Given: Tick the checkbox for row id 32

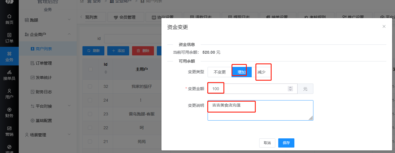Looking at the screenshot, I should point(90,86).
